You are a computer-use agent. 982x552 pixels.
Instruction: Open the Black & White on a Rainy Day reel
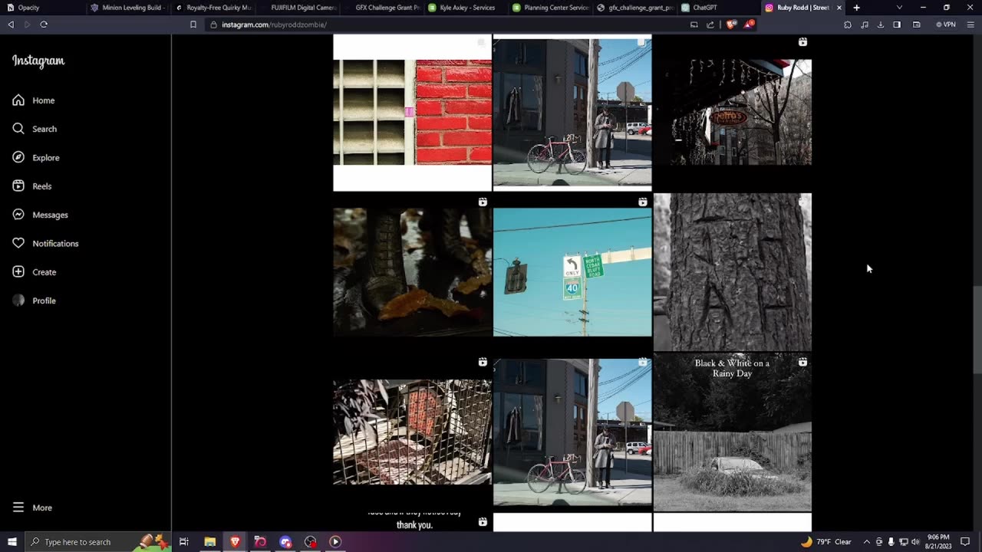point(733,432)
